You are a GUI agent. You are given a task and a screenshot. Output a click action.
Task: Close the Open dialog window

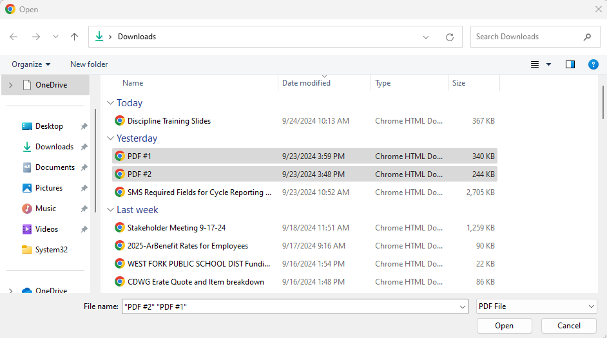click(598, 9)
